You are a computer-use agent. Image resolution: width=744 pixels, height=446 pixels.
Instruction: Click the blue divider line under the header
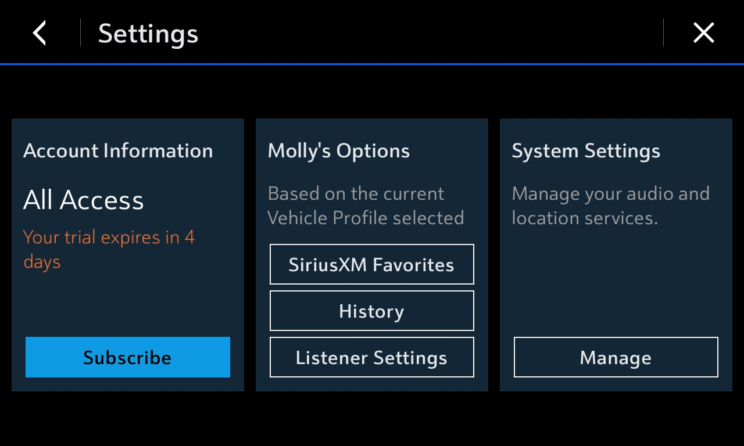(372, 64)
